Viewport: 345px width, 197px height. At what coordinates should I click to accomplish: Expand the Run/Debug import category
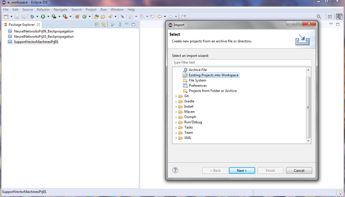coord(176,122)
